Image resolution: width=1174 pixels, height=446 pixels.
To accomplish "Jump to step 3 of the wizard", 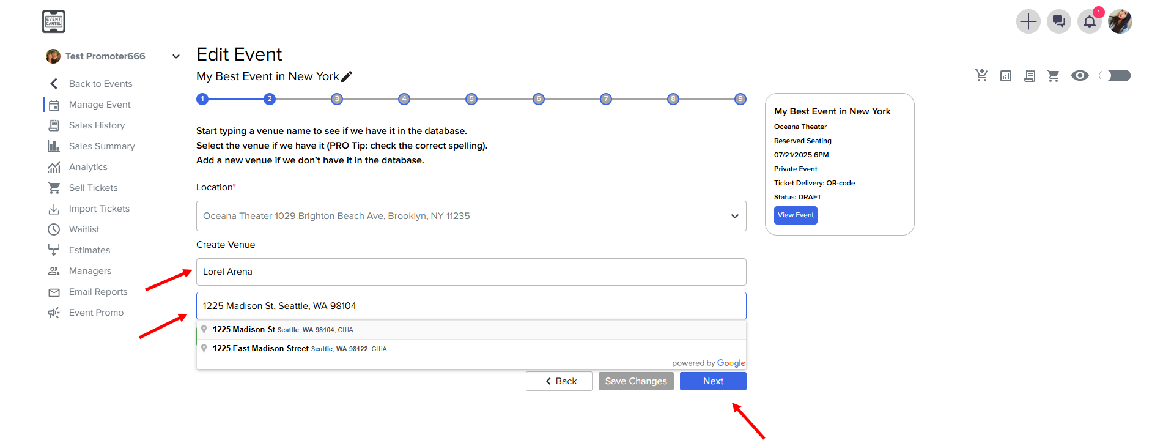I will click(x=337, y=99).
